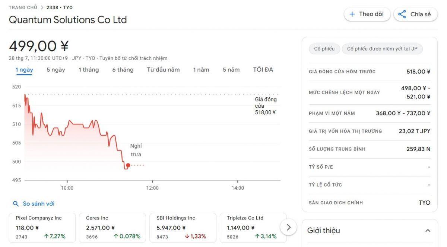Viewport: 447px width, 247px height.
Task: Switch to the 6 tháng chart tab
Action: point(123,69)
